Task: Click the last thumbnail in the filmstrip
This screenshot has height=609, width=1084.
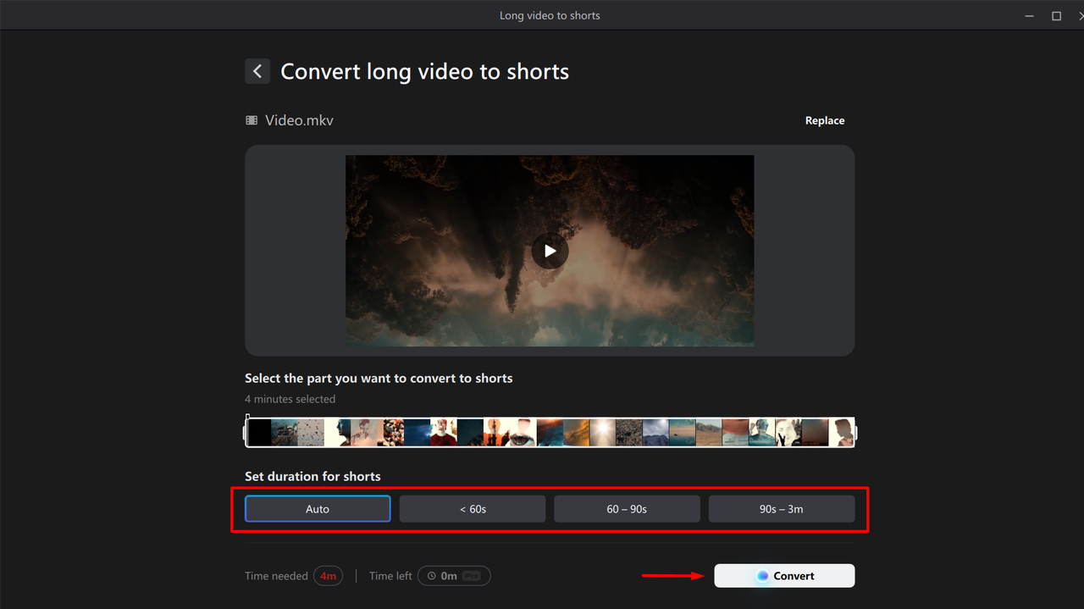Action: 840,433
